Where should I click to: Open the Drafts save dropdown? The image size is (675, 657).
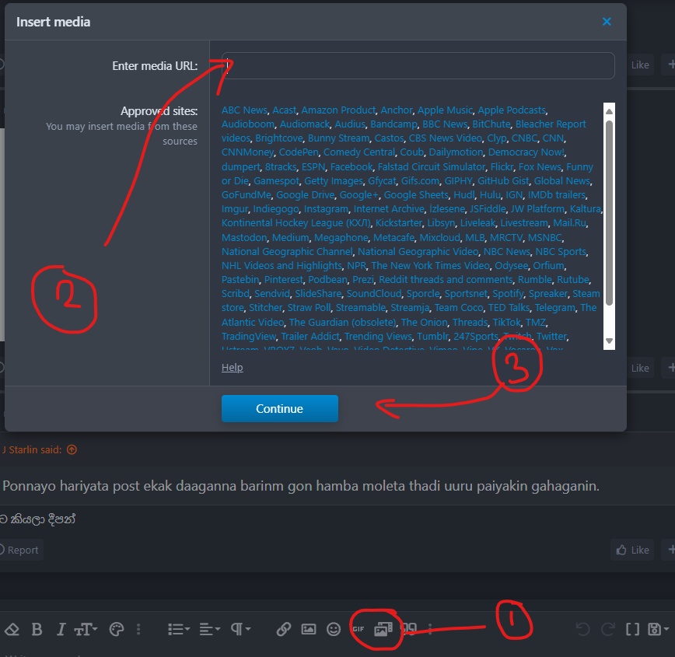[x=658, y=630]
